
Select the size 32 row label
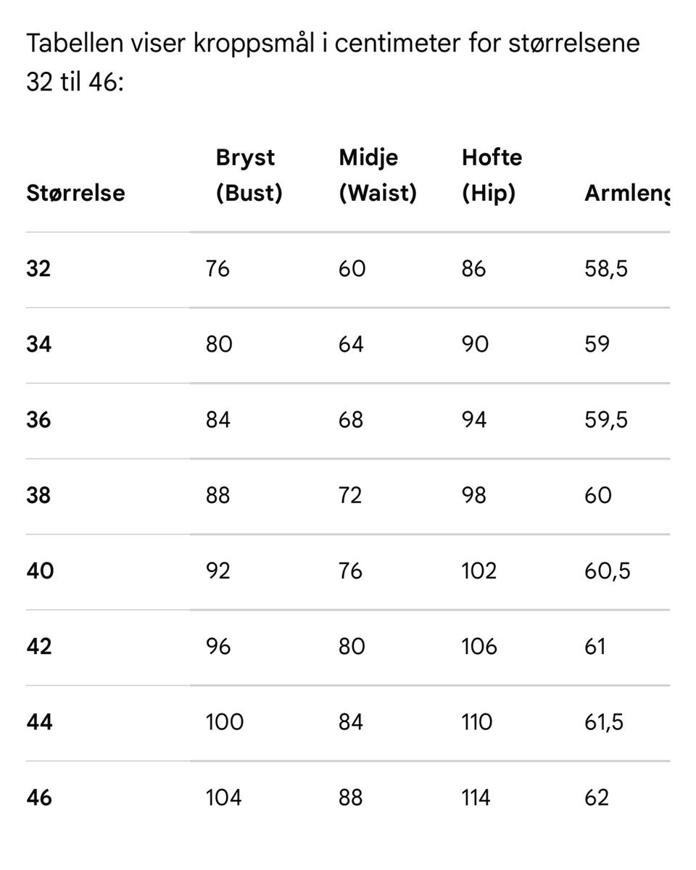38,269
